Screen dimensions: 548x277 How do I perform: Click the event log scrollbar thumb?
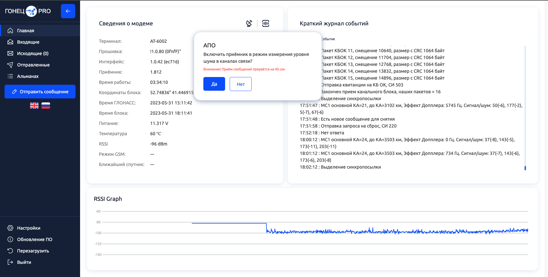(x=525, y=168)
